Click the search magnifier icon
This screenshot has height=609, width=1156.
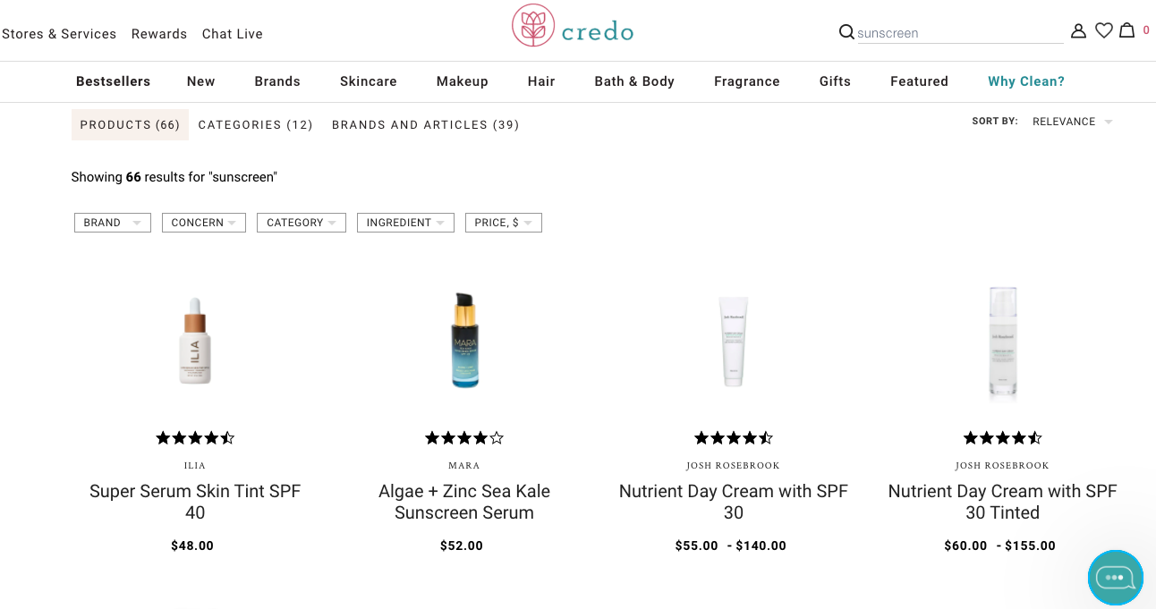pyautogui.click(x=846, y=32)
